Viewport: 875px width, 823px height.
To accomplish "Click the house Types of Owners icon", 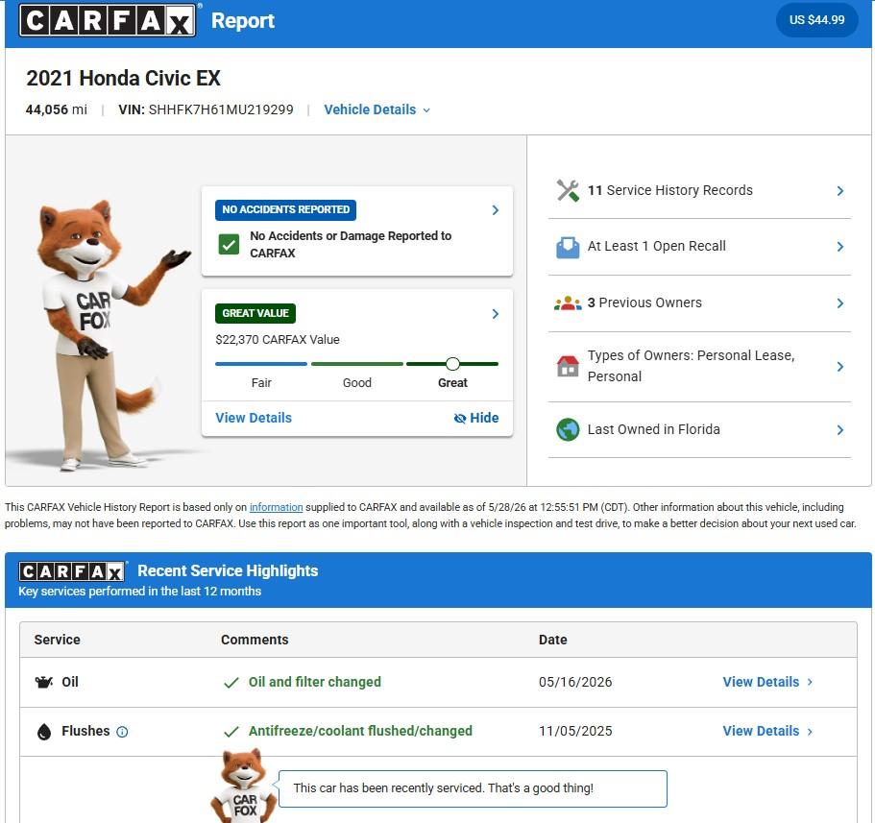I will point(568,366).
